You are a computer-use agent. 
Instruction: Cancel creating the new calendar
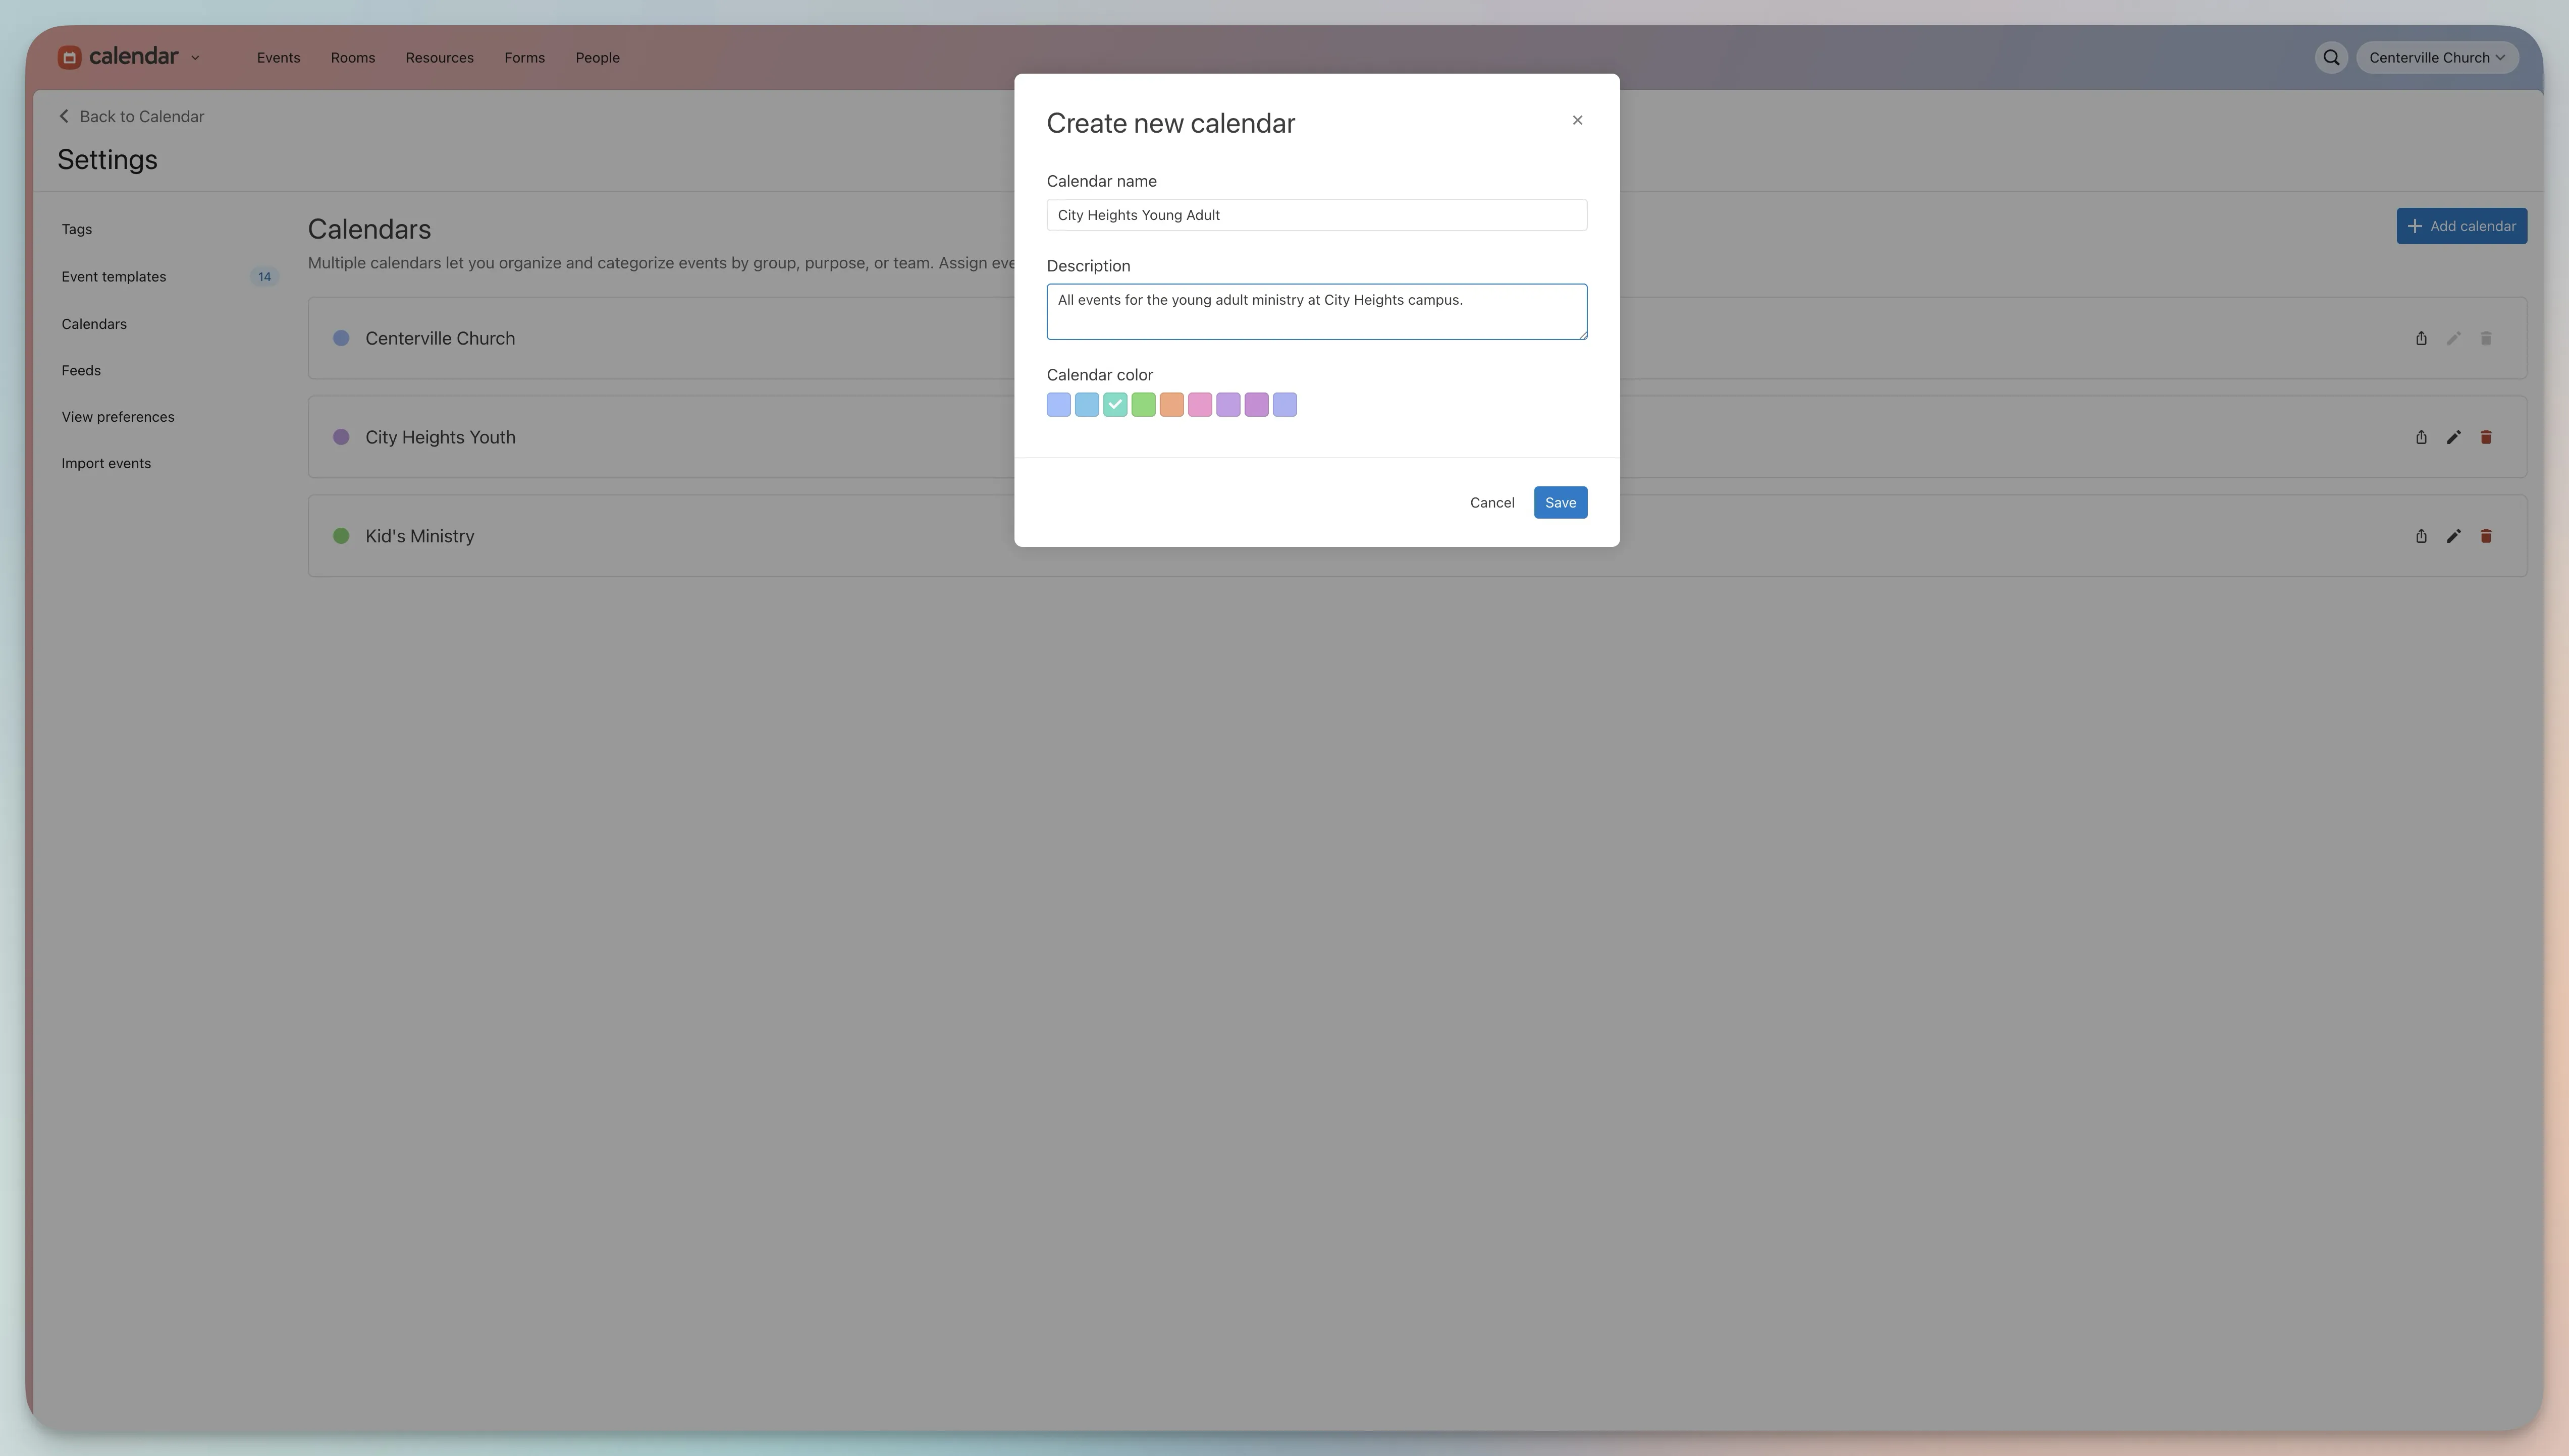[1491, 502]
